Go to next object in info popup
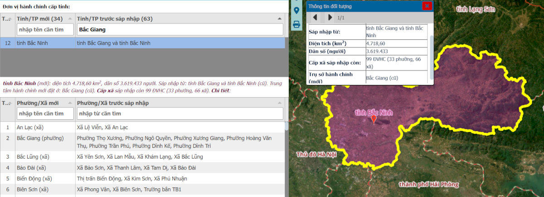The image size is (544, 197). tap(330, 18)
